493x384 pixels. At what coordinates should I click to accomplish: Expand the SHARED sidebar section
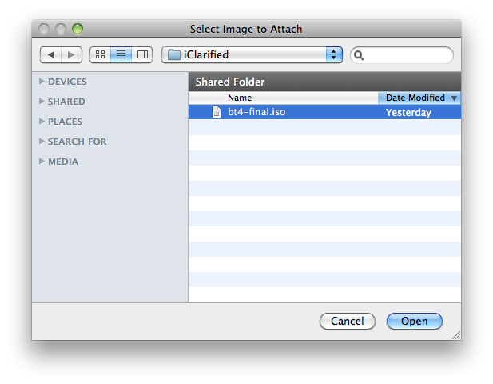(42, 102)
